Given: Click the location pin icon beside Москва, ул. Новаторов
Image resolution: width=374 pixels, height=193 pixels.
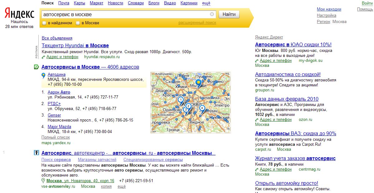Looking at the screenshot, I should click(x=43, y=181).
